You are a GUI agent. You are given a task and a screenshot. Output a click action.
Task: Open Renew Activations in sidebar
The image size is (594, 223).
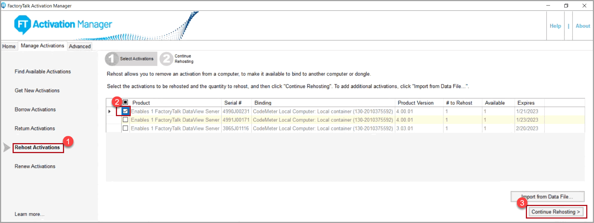[35, 166]
